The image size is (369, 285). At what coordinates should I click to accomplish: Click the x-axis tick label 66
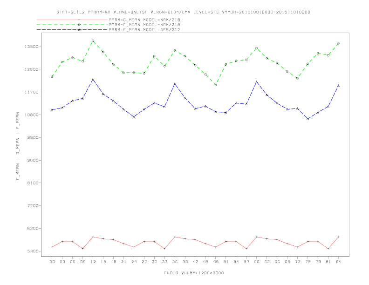click(x=277, y=262)
